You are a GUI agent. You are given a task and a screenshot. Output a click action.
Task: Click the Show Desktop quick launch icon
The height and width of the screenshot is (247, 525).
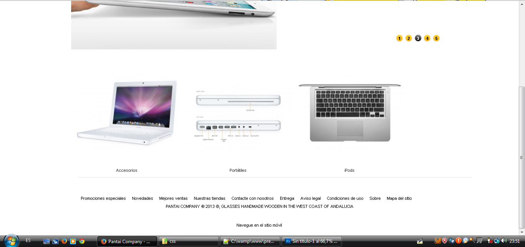coord(47,241)
